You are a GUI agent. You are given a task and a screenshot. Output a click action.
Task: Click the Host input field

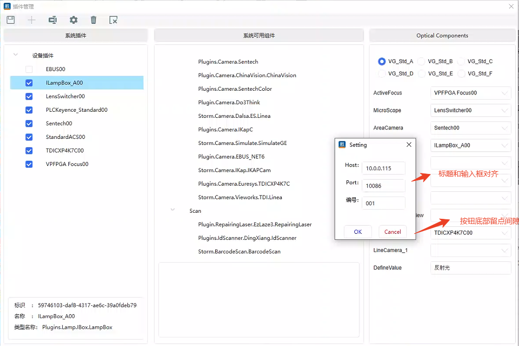pyautogui.click(x=383, y=168)
